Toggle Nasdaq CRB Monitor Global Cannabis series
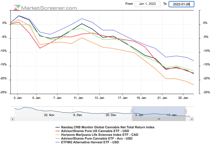This screenshot has width=212, height=146. tap(108, 127)
